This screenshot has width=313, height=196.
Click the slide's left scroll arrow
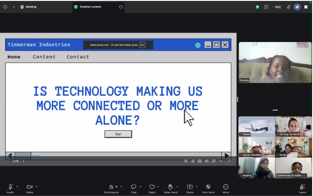pos(10,156)
